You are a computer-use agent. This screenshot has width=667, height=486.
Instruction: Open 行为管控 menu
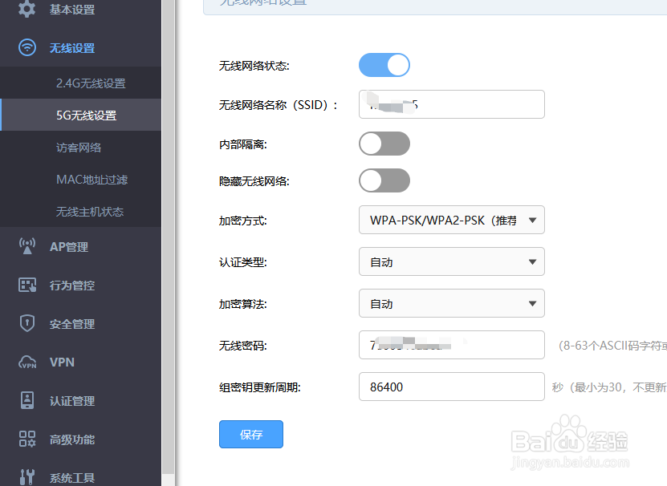coord(72,286)
